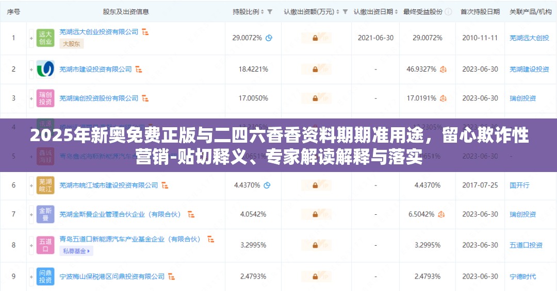557x291 pixels.
Task: Open 芜湖远大创业投资有限公司 company link
Action: click(x=99, y=32)
